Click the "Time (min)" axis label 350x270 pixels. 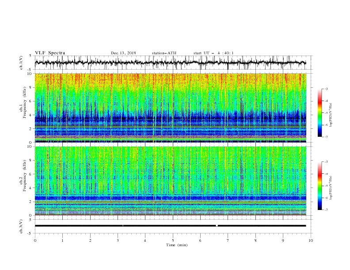(x=177, y=245)
